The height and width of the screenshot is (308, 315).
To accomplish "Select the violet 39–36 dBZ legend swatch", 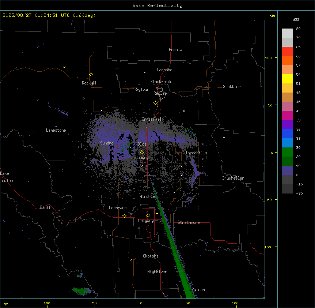I will pyautogui.click(x=287, y=125).
